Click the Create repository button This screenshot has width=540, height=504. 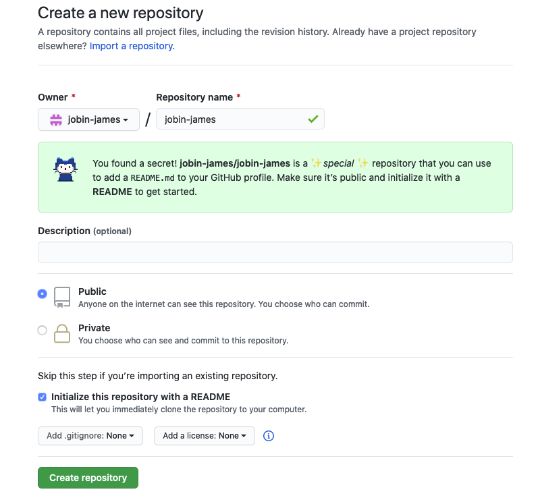tap(88, 478)
